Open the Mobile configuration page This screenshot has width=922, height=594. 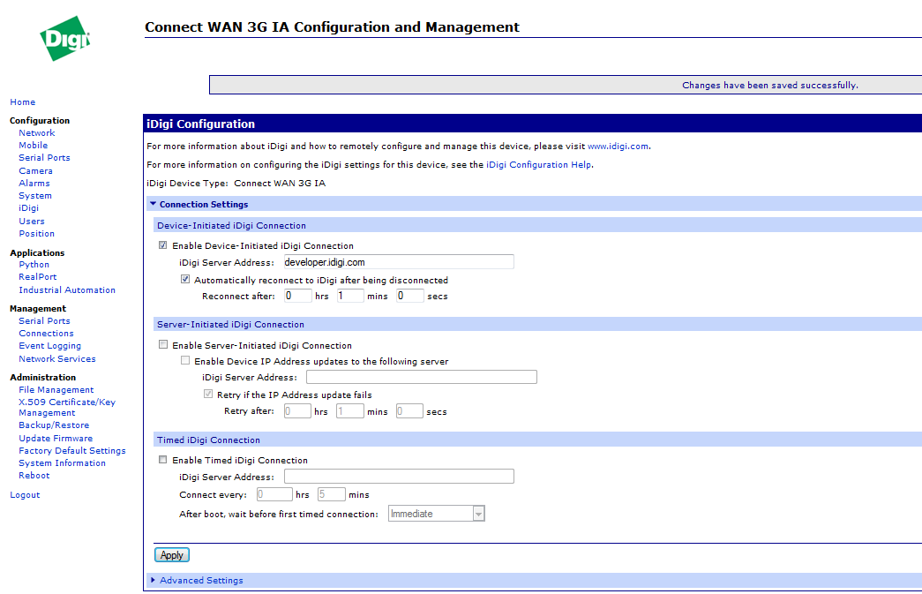coord(34,146)
